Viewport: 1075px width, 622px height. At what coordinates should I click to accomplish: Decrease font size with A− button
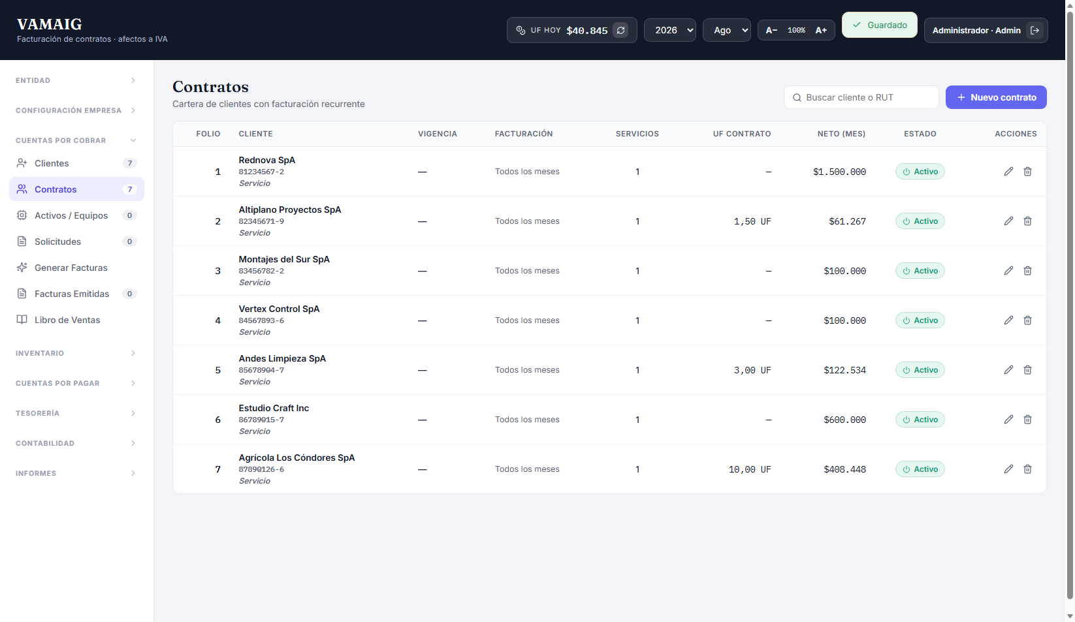pyautogui.click(x=771, y=30)
